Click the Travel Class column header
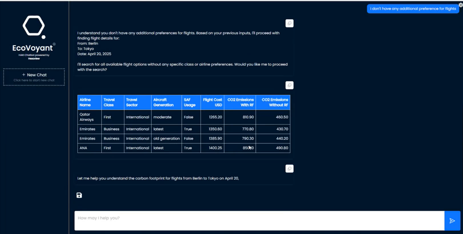This screenshot has width=463, height=234. click(113, 102)
